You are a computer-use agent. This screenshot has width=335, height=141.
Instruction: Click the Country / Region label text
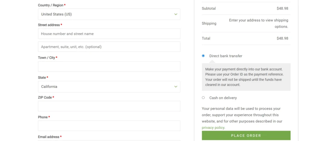(x=50, y=5)
